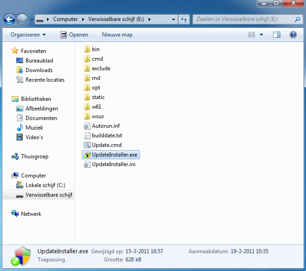The width and height of the screenshot is (306, 271).
Task: Select Computer in the address breadcrumb
Action: [x=65, y=19]
